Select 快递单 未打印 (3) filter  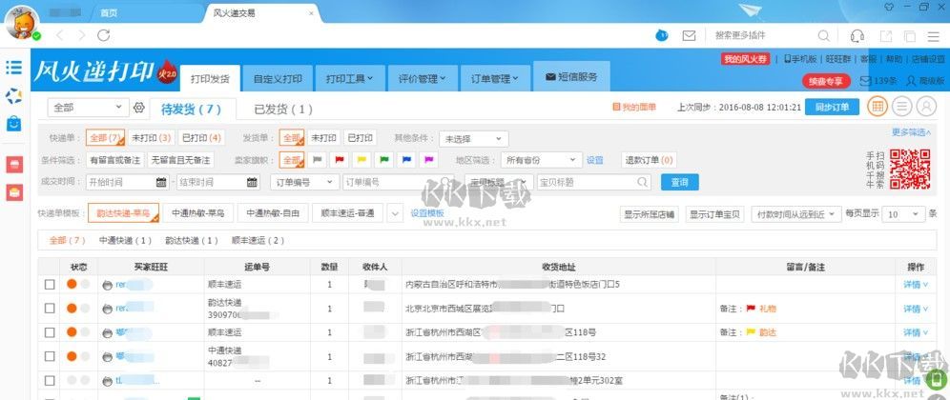pyautogui.click(x=152, y=138)
